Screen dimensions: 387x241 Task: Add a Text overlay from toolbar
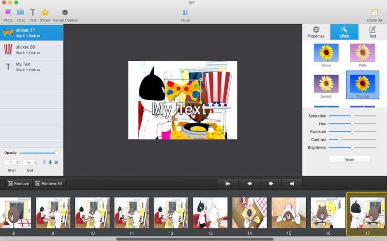33,13
